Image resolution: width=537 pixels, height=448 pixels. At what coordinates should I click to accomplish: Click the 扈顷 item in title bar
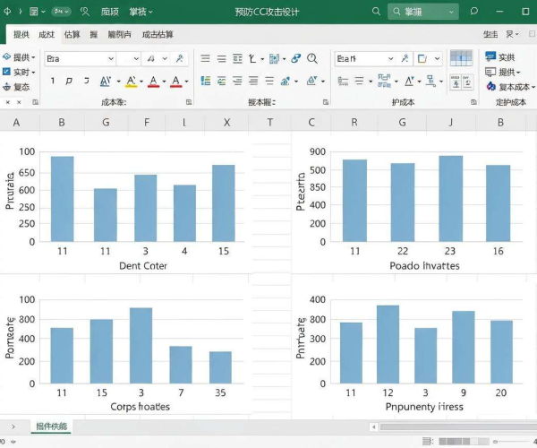(109, 12)
